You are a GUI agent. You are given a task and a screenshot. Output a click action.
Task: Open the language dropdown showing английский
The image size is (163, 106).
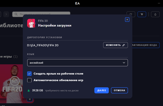(x=77, y=63)
